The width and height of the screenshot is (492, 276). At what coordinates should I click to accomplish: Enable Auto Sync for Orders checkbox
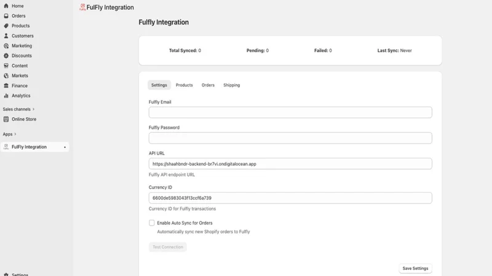(x=151, y=223)
